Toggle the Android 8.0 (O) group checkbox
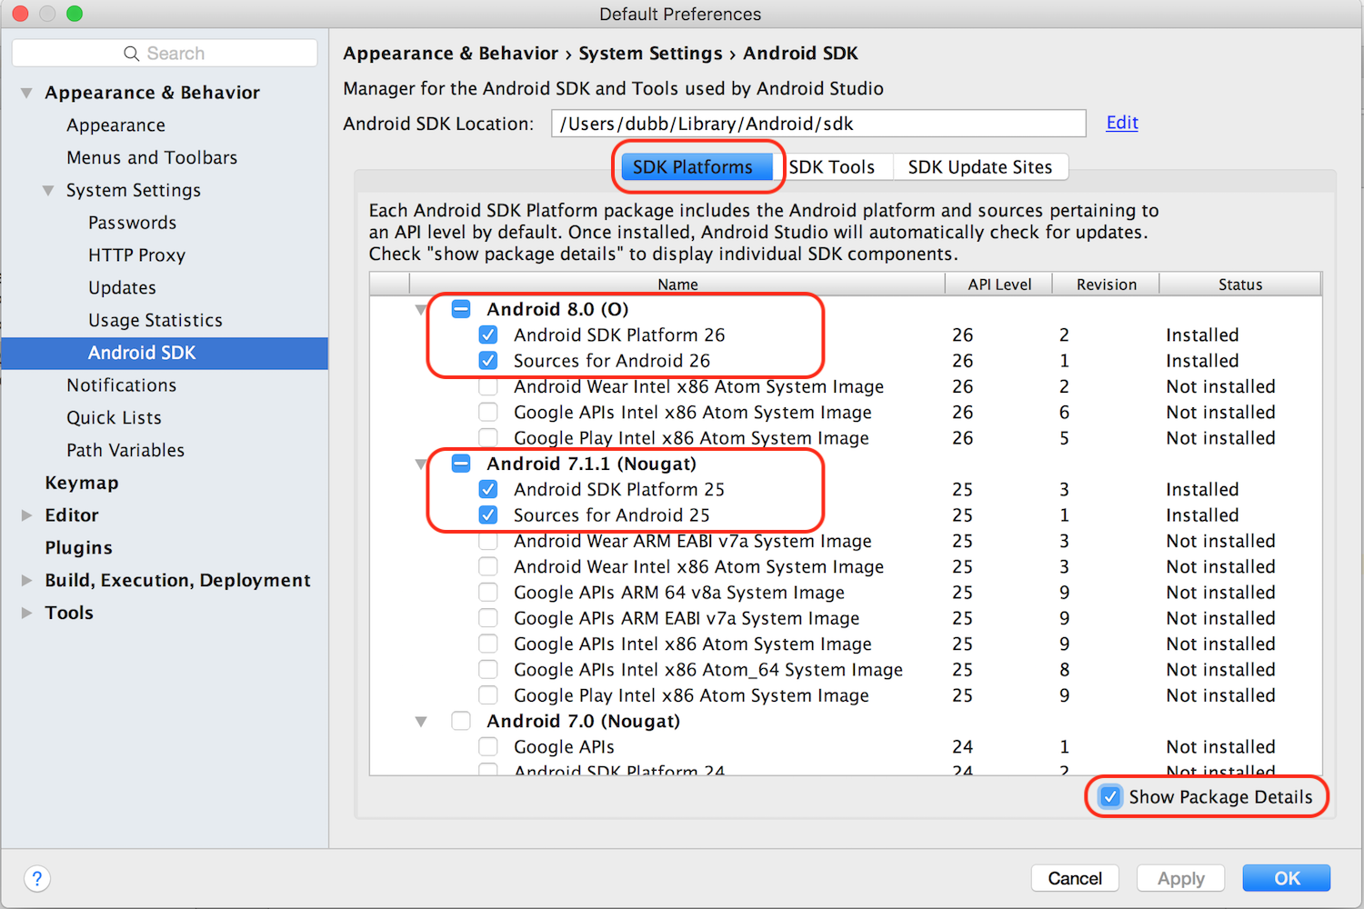Screen dimensions: 1364x909 (461, 309)
